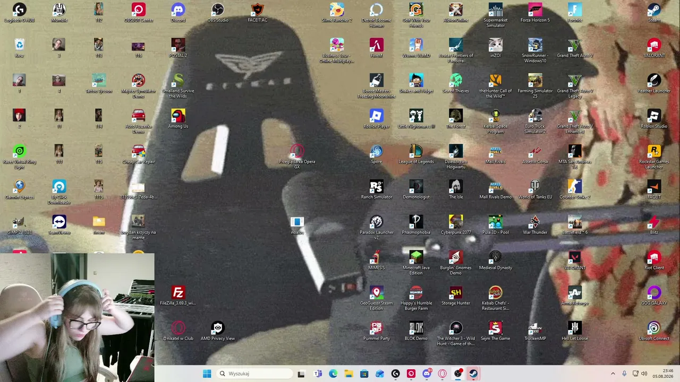Launch Worms W.M.D
The height and width of the screenshot is (382, 680).
click(x=416, y=48)
